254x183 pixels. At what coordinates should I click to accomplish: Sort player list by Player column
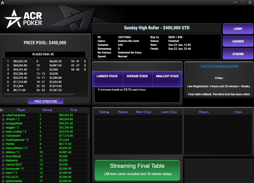tap(21, 110)
